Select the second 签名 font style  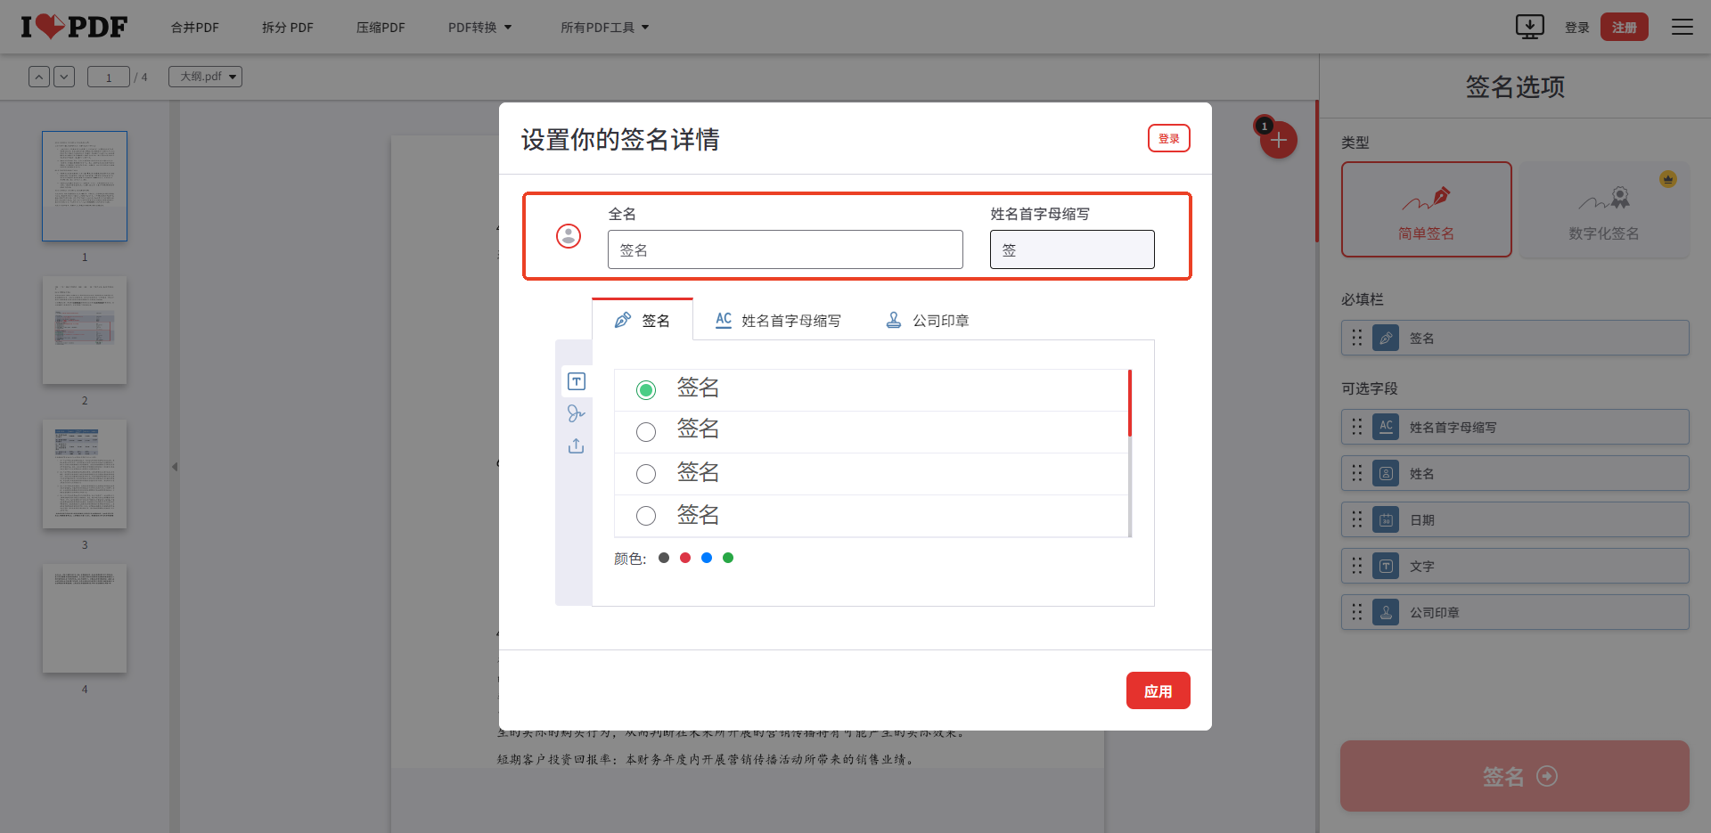pyautogui.click(x=646, y=432)
